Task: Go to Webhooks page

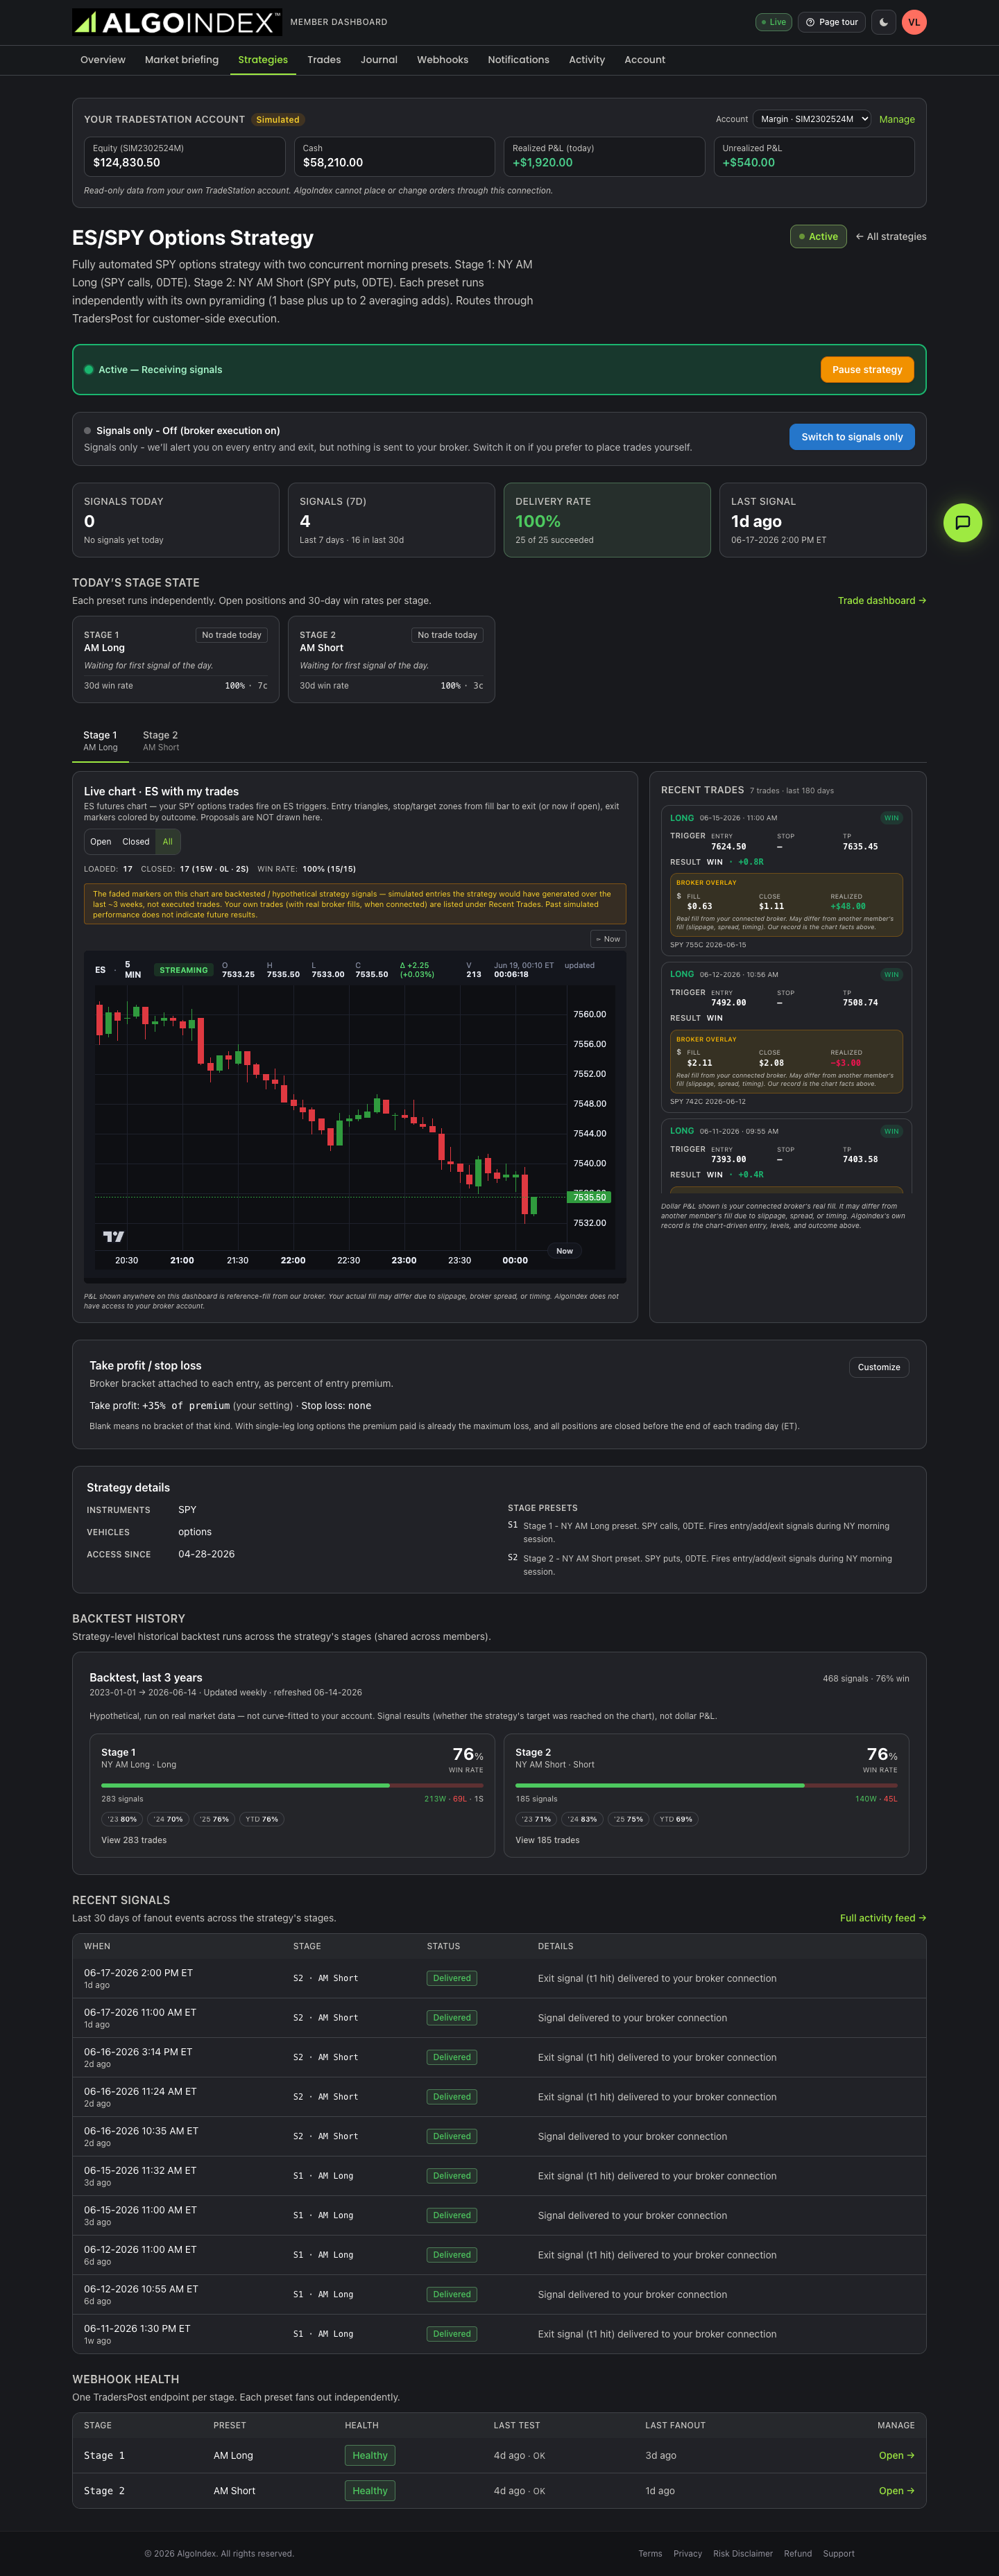Action: [x=443, y=60]
